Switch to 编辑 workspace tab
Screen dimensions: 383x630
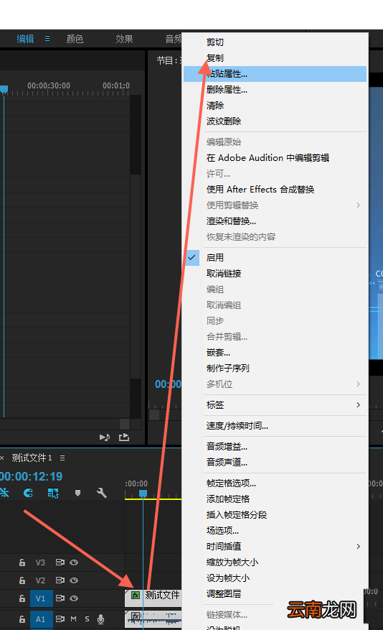25,39
